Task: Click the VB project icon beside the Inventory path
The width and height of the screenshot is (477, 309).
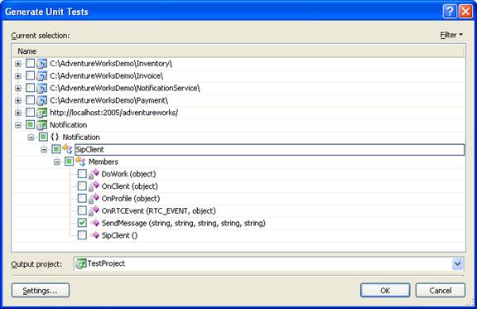Action: [x=42, y=63]
